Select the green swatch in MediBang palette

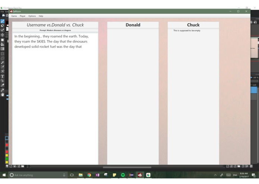pos(7,159)
